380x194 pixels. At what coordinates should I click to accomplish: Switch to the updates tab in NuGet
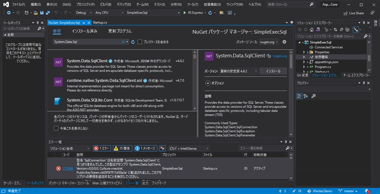120,31
